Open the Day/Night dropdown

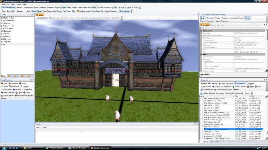[122, 8]
